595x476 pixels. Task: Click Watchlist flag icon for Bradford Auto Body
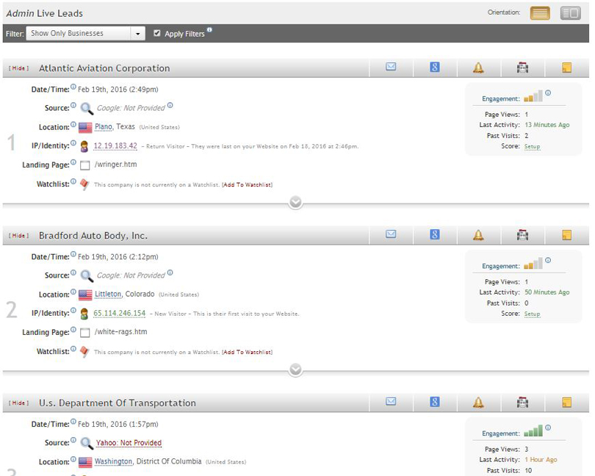(x=84, y=352)
